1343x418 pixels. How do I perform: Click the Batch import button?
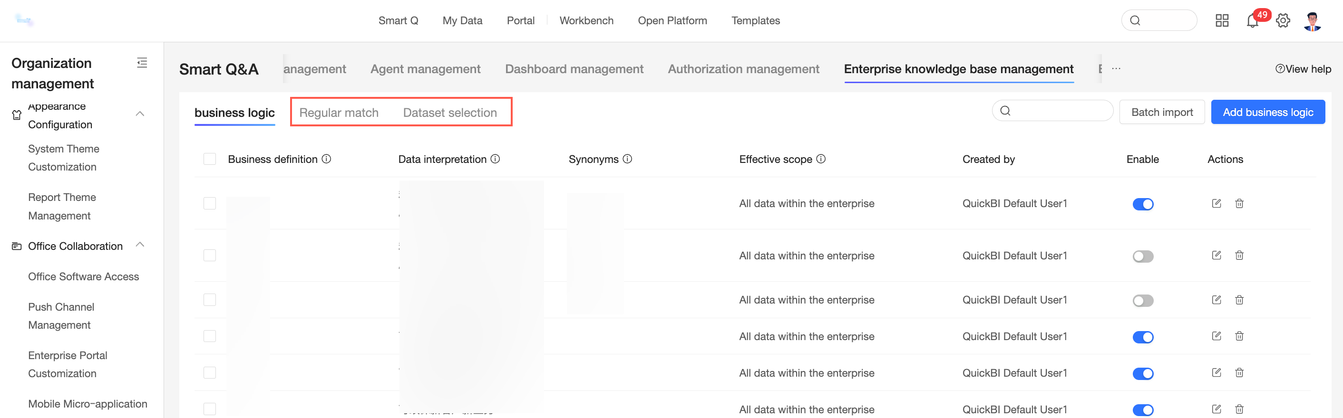click(x=1161, y=112)
